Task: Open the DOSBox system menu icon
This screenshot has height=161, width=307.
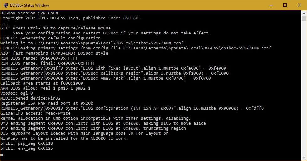Action: click(6, 5)
